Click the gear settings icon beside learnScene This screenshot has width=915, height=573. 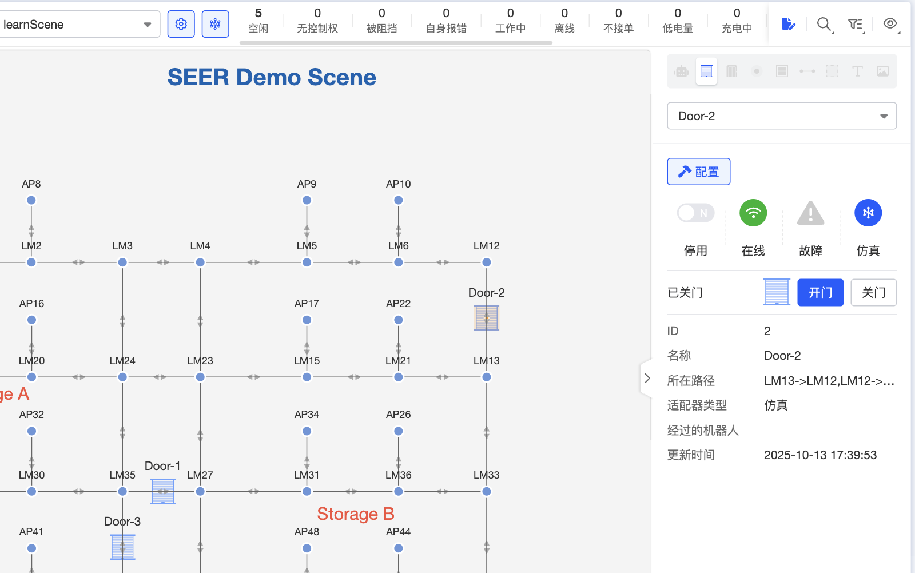coord(181,24)
